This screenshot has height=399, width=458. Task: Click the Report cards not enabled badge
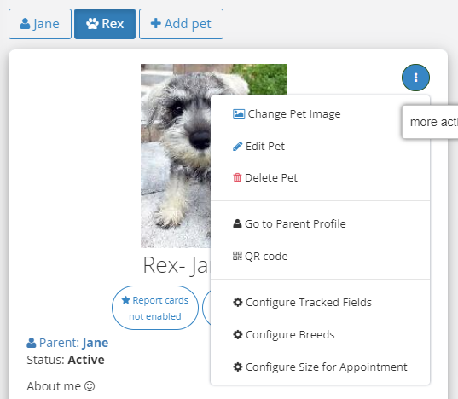155,308
